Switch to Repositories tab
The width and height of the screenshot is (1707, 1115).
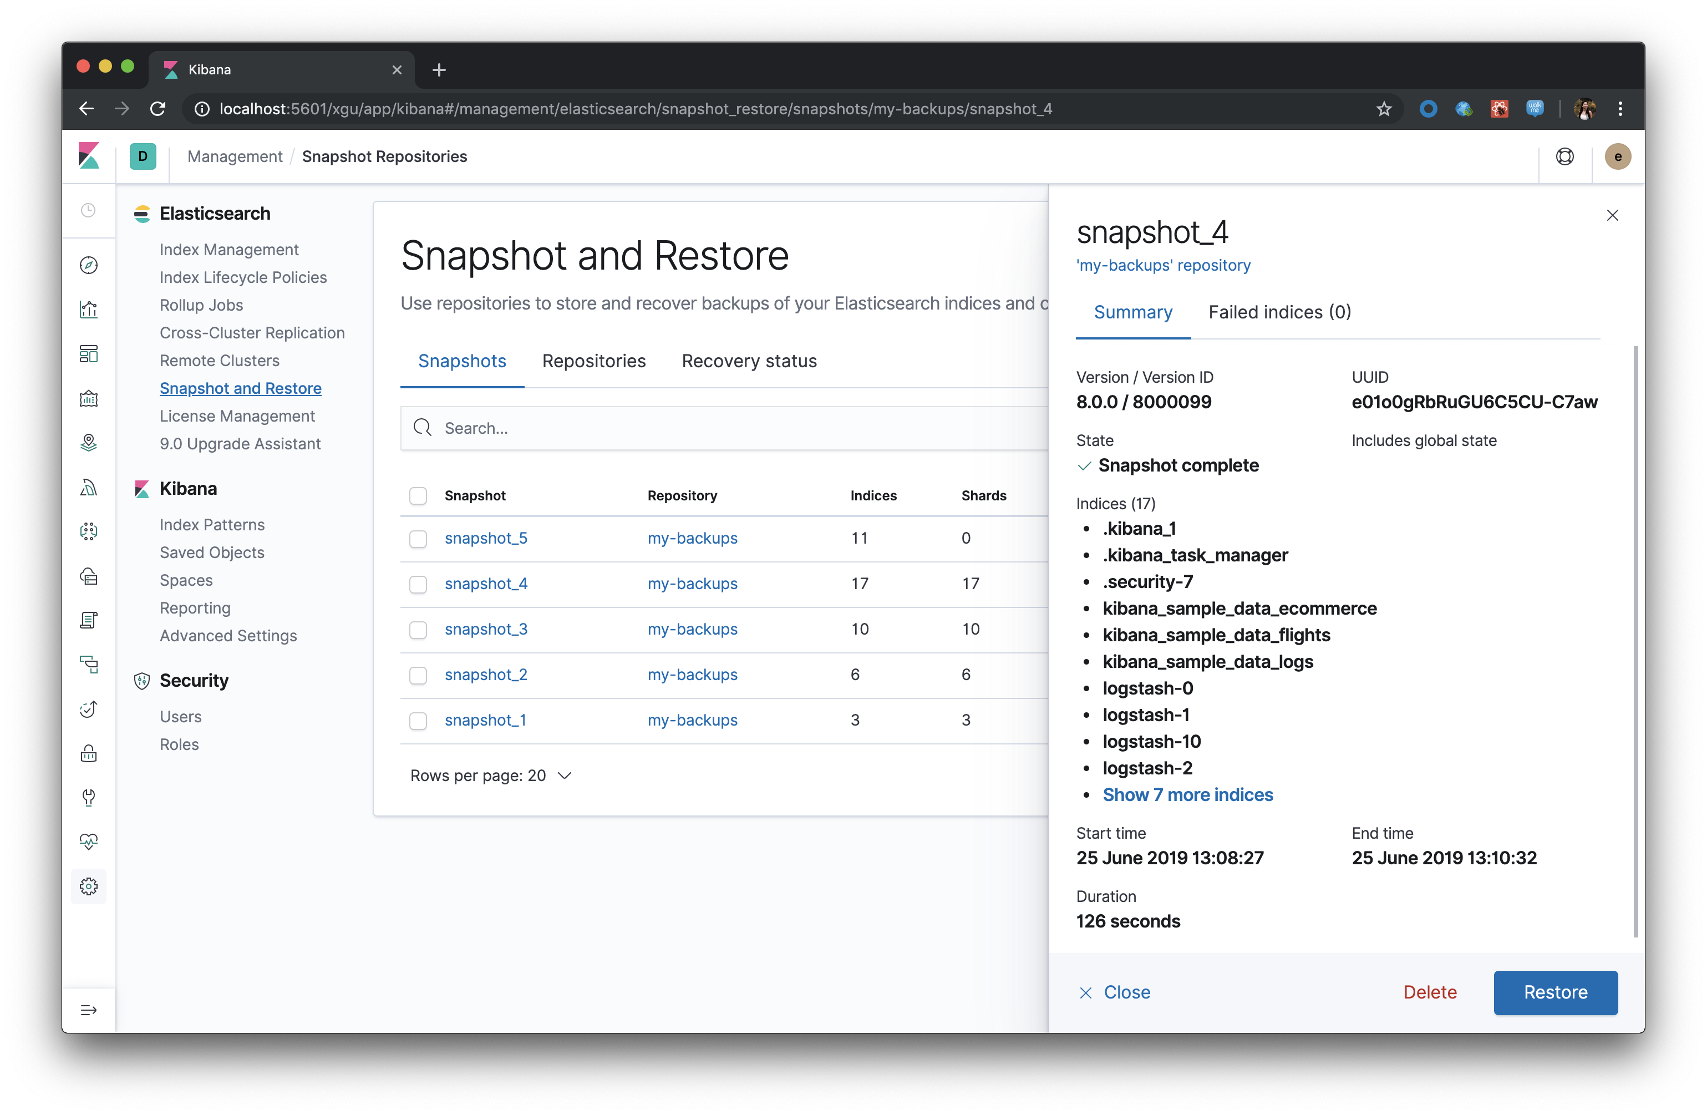pos(594,361)
